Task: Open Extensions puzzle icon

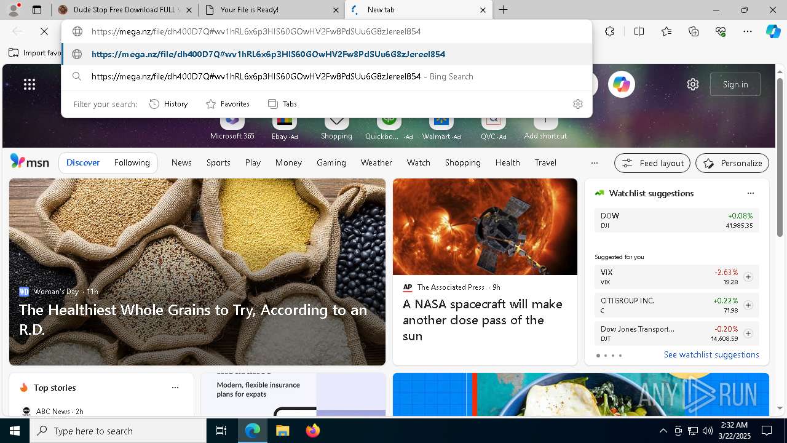Action: pyautogui.click(x=609, y=31)
